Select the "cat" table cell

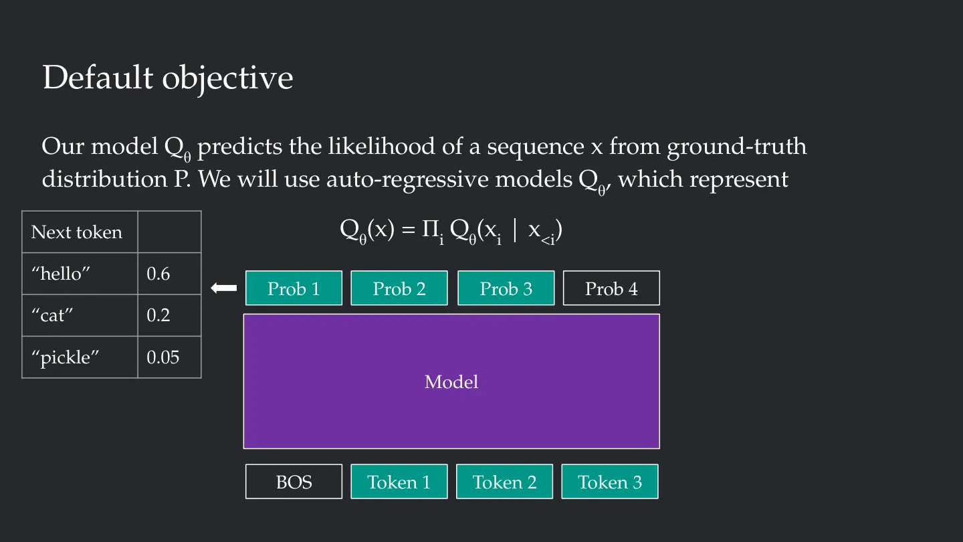80,315
